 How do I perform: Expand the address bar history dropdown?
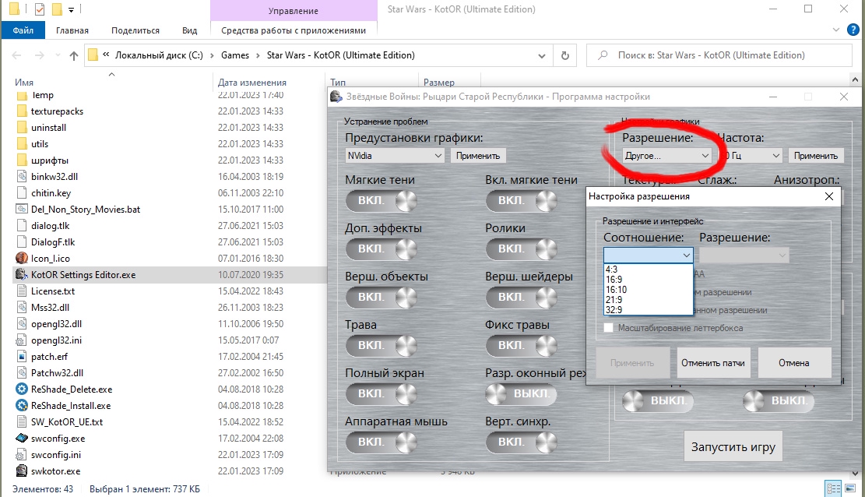coord(542,55)
